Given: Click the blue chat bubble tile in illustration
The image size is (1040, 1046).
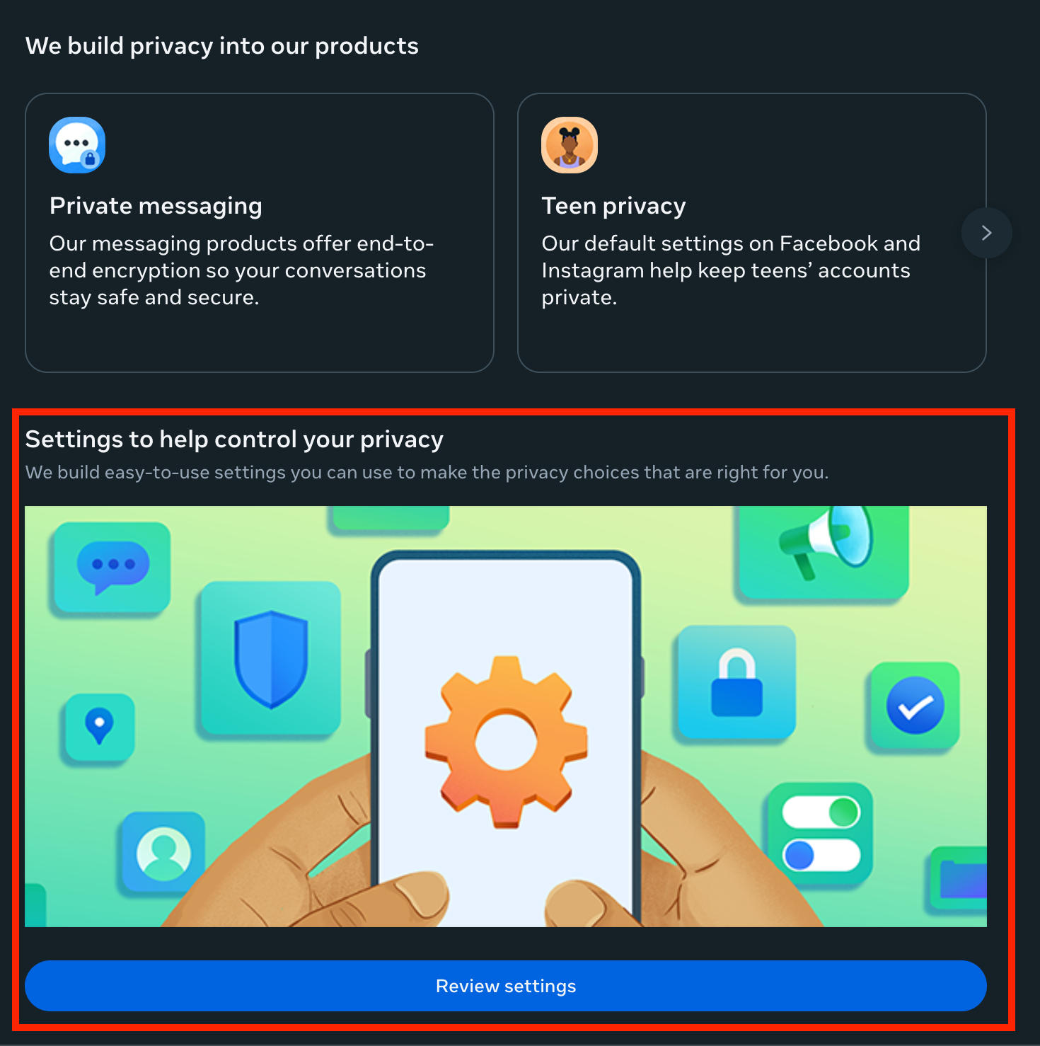Looking at the screenshot, I should point(112,567).
